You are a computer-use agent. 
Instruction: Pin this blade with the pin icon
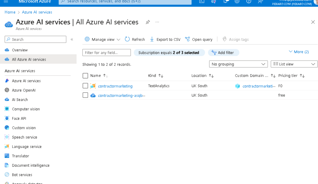pyautogui.click(x=148, y=22)
